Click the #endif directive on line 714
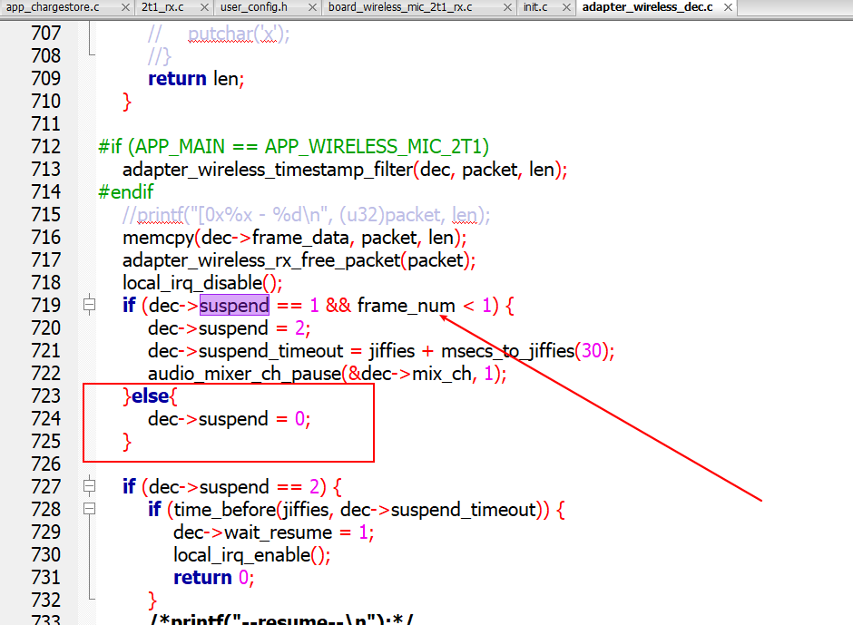This screenshot has height=625, width=853. [x=125, y=192]
